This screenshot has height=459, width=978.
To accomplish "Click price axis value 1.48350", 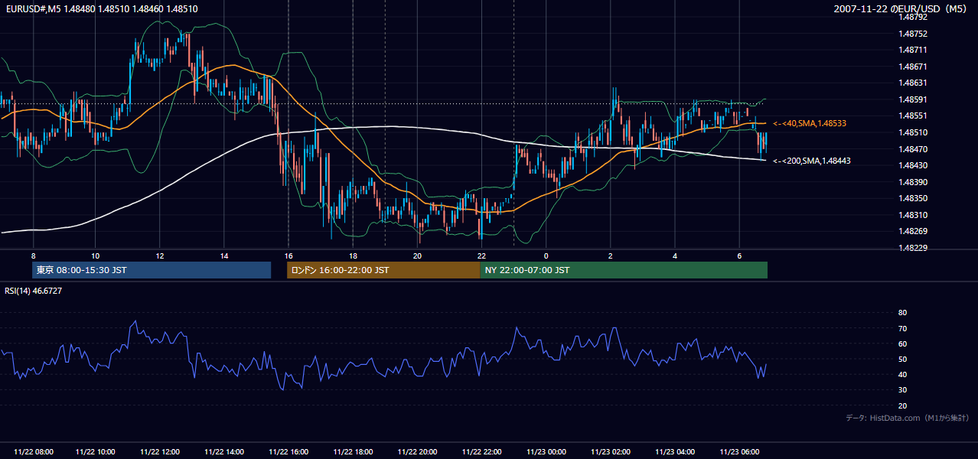I will pyautogui.click(x=913, y=198).
